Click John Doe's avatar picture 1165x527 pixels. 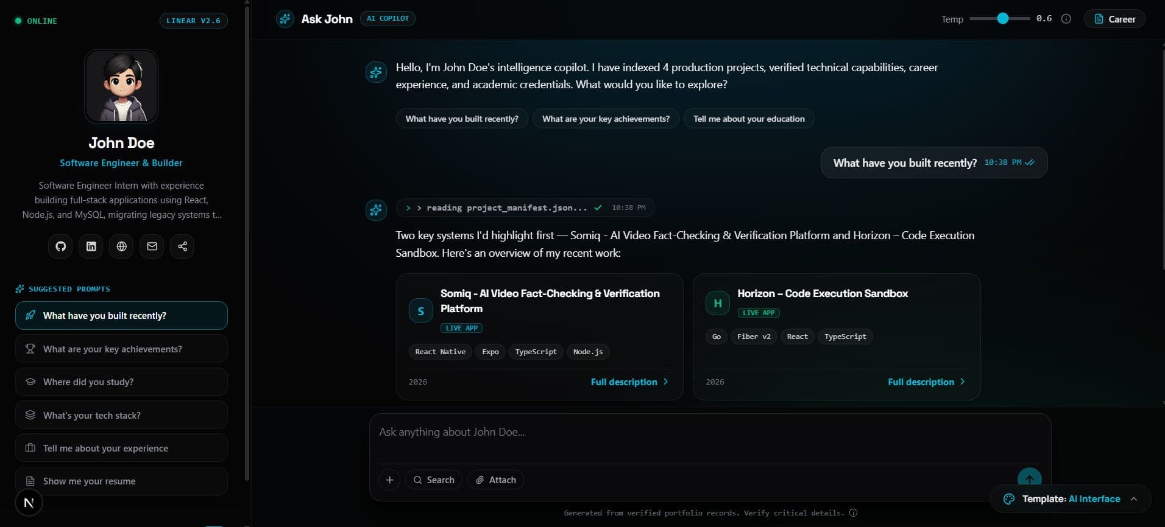coord(121,86)
